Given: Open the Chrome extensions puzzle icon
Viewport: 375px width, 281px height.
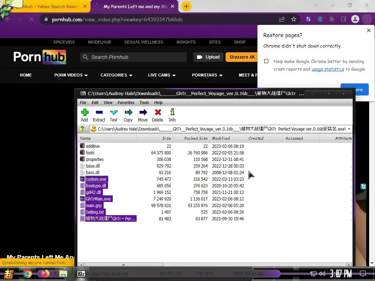Looking at the screenshot, I should (x=332, y=19).
